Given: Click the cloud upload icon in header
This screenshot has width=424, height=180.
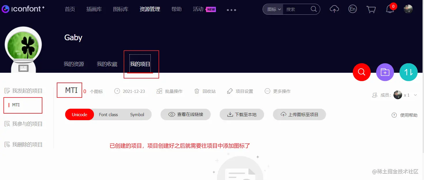Looking at the screenshot, I should [x=334, y=9].
